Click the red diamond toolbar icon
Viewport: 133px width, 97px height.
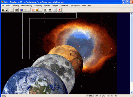point(60,10)
